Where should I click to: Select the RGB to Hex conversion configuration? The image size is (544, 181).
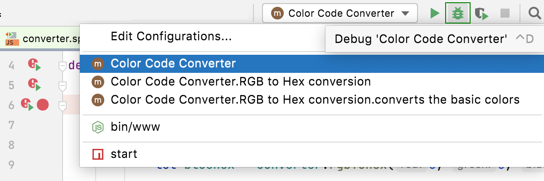click(x=240, y=82)
